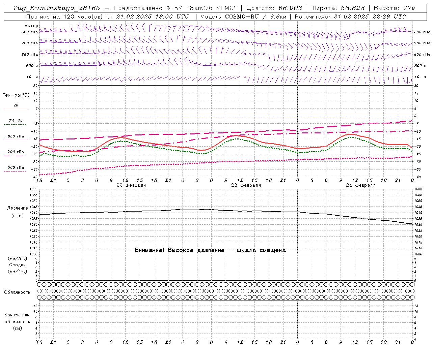Click the calm wind circle at 10 м level
This screenshot has width=432, height=345.
[245, 77]
